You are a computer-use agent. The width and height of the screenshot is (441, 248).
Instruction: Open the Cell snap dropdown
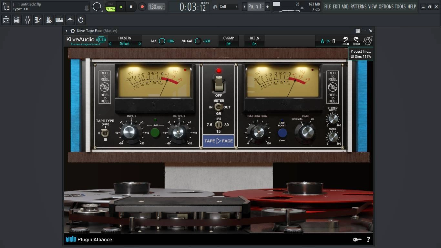[x=229, y=6]
